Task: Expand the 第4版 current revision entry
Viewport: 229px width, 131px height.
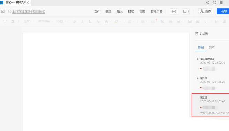Action: tap(198, 59)
